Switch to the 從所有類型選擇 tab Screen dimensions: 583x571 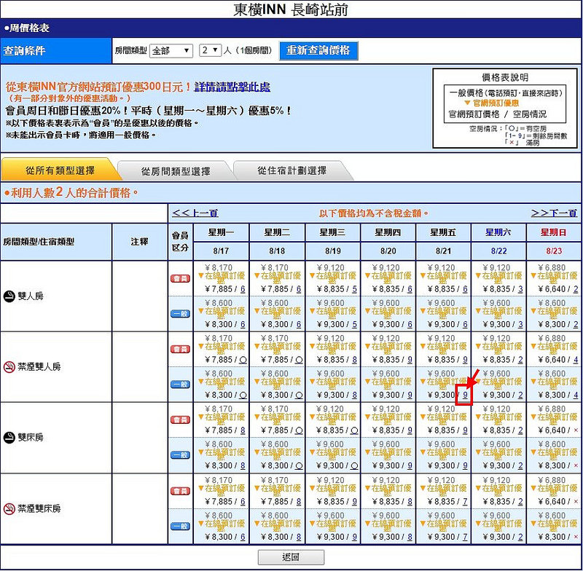click(60, 170)
